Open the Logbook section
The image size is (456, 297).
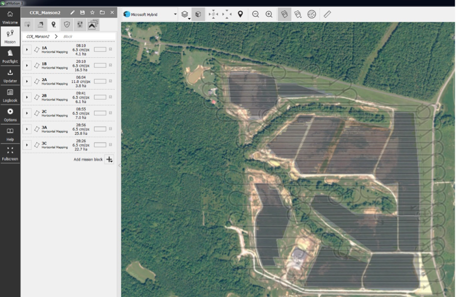[x=10, y=95]
